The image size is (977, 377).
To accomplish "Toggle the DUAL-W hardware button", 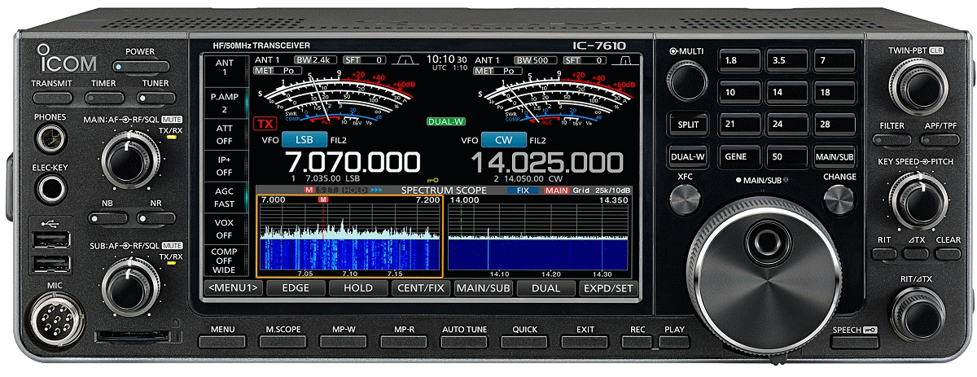I will click(x=687, y=156).
